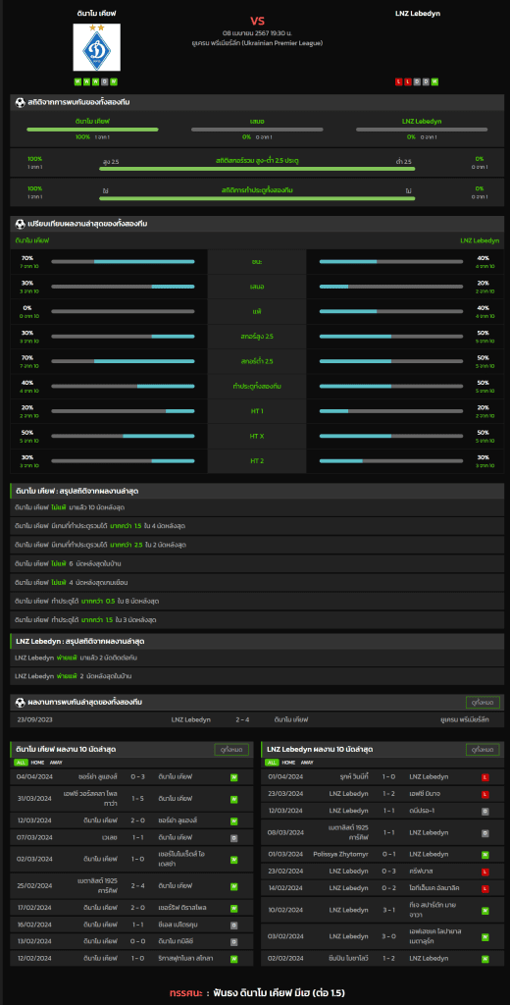This screenshot has width=510, height=1005.
Task: Click the L badge on the 23/02/2024 match row
Action: pyautogui.click(x=485, y=872)
